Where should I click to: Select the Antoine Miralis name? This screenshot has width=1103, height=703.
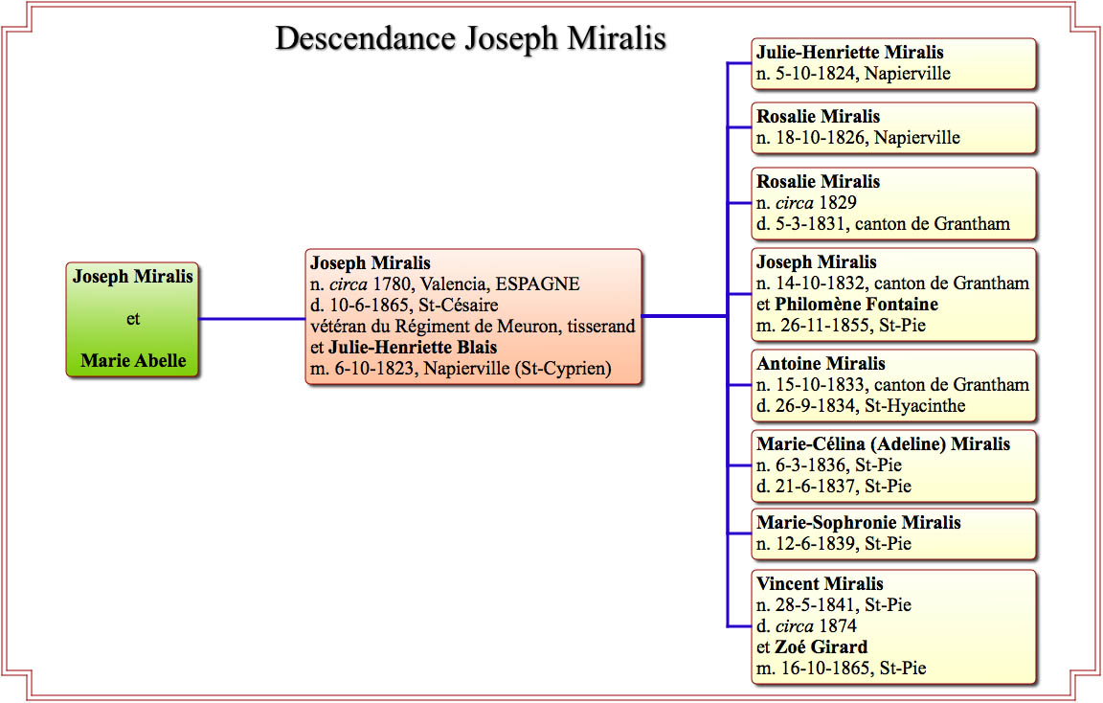pyautogui.click(x=821, y=364)
